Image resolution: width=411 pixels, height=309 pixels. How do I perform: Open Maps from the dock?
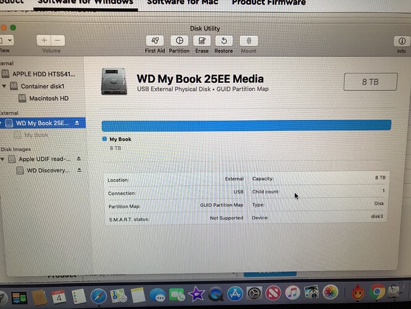118,295
